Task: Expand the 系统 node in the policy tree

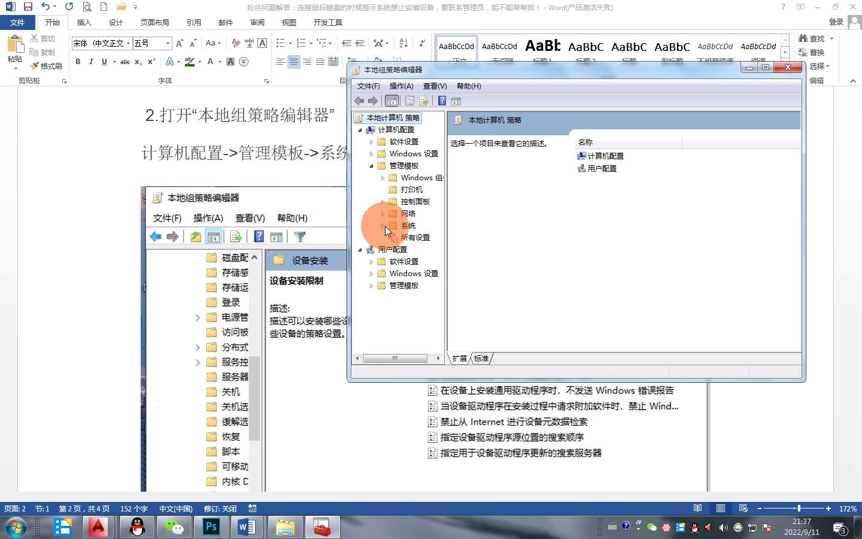Action: pyautogui.click(x=383, y=226)
